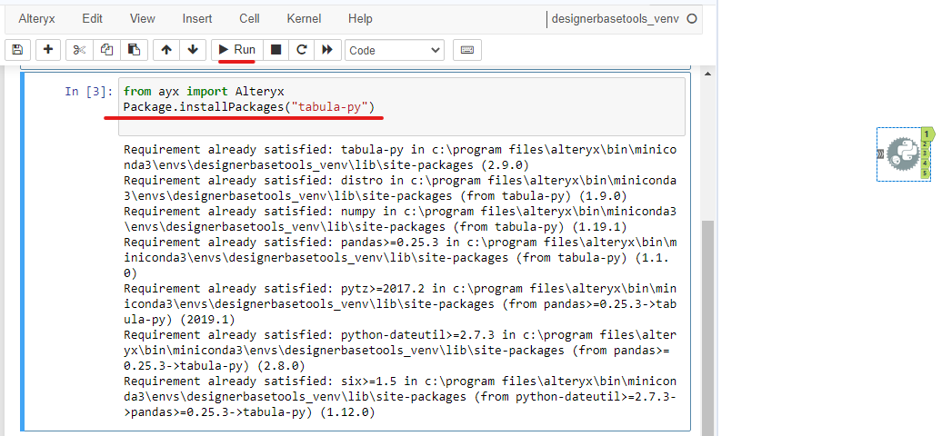Open the Cell menu

click(249, 19)
